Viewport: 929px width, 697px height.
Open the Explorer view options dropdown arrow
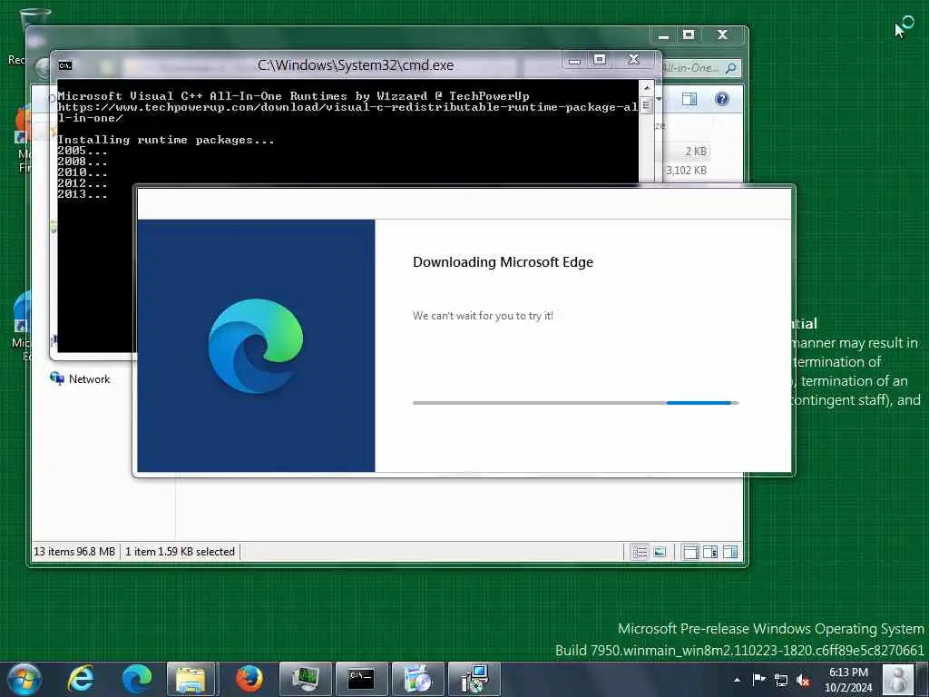(659, 99)
